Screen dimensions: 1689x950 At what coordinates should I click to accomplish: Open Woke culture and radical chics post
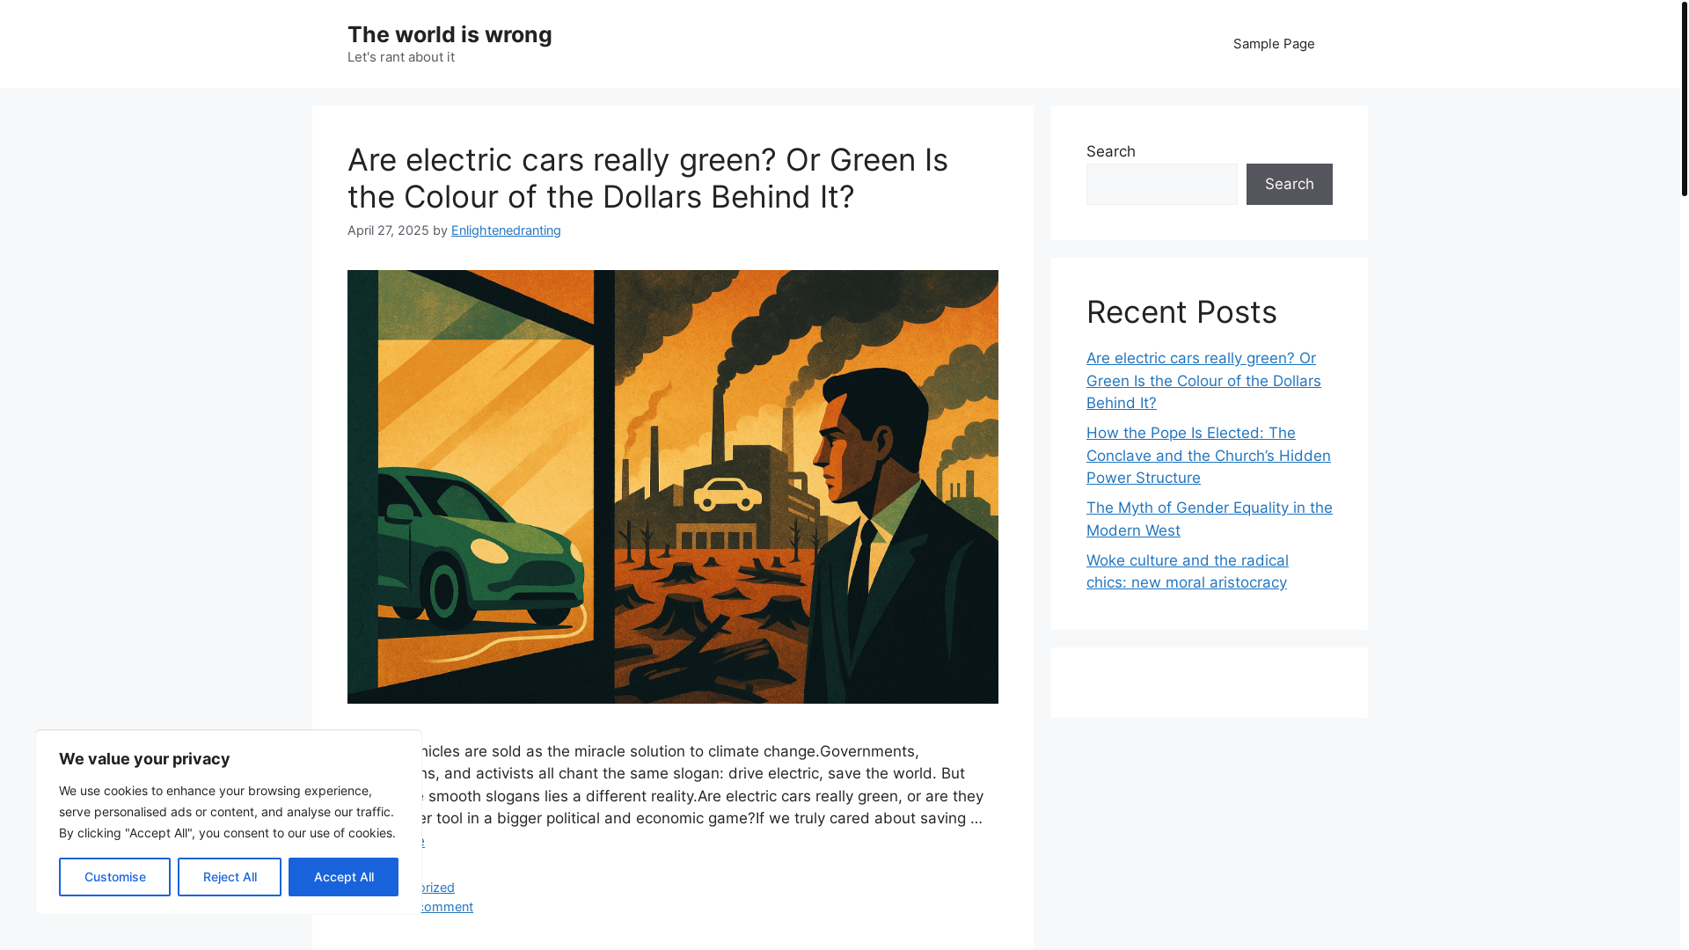click(1187, 571)
